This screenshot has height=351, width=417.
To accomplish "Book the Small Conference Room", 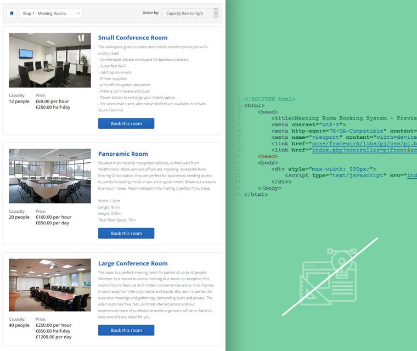I will pyautogui.click(x=126, y=123).
